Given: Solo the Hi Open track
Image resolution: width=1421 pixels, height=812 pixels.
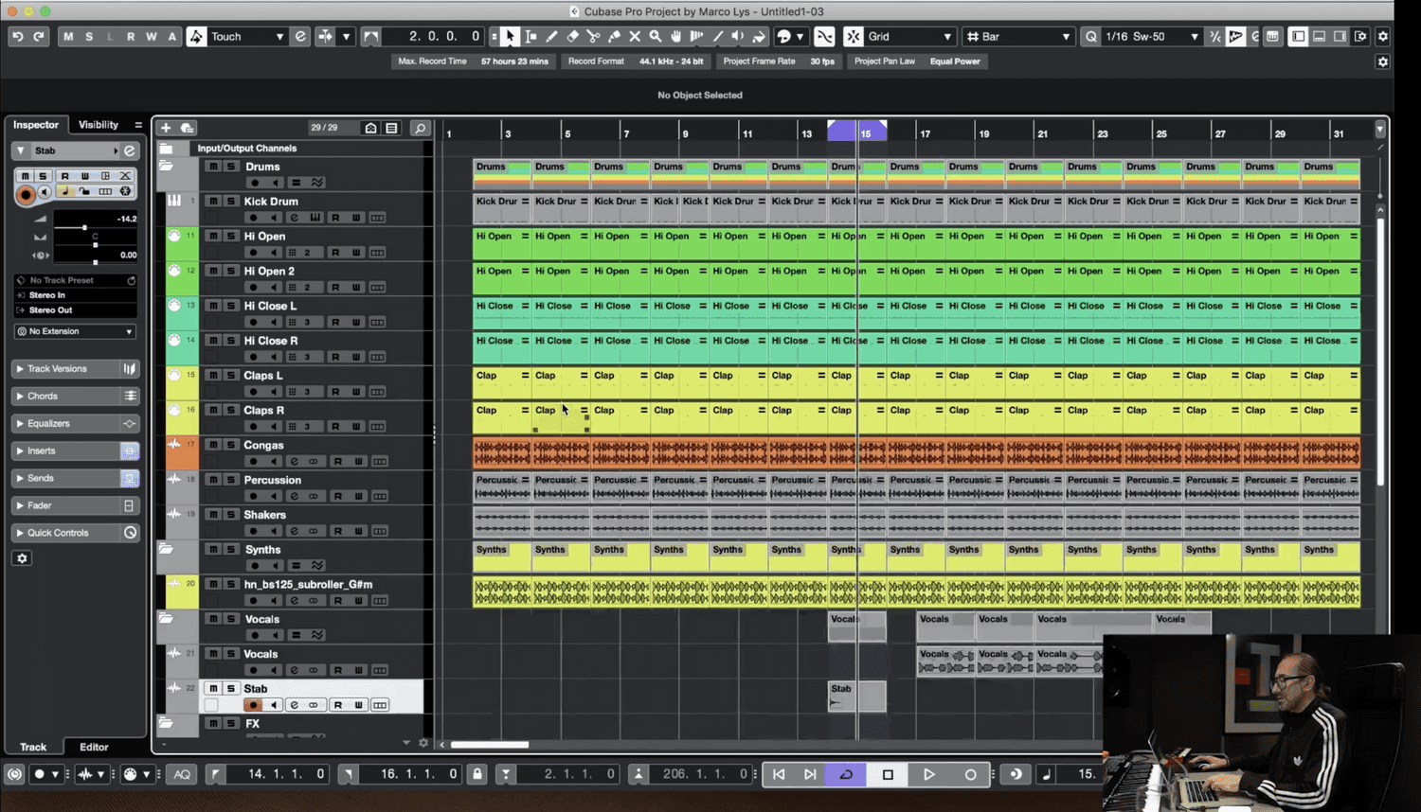Looking at the screenshot, I should [x=230, y=236].
